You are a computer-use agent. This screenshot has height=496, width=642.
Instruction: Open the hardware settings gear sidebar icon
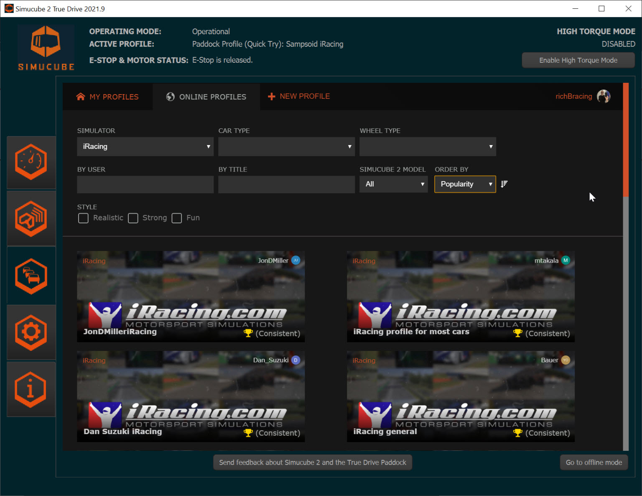click(31, 332)
